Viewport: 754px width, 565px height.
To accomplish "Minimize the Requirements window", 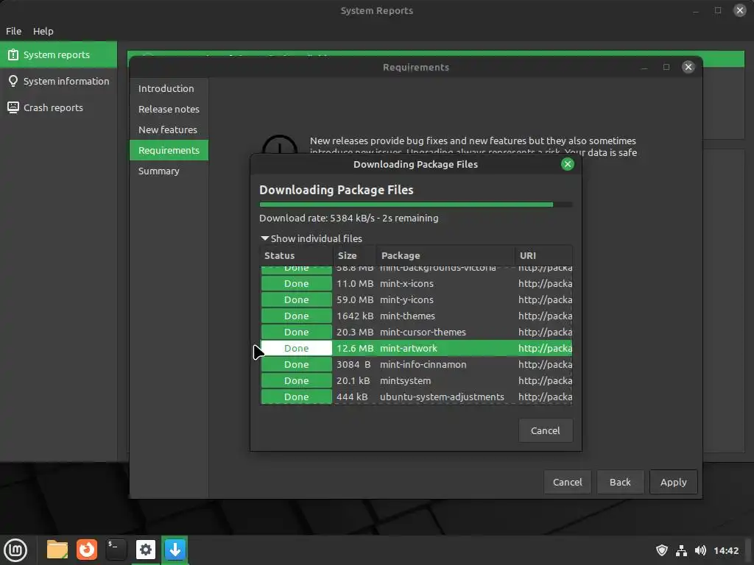I will (x=644, y=67).
